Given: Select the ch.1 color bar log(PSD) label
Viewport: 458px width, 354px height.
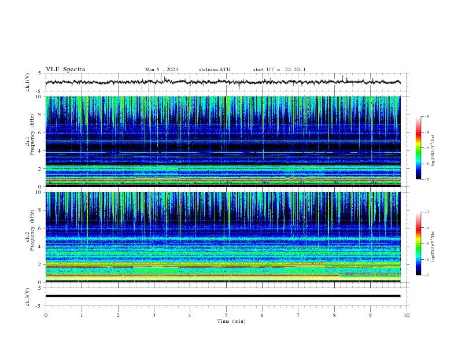Looking at the screenshot, I should pos(433,151).
